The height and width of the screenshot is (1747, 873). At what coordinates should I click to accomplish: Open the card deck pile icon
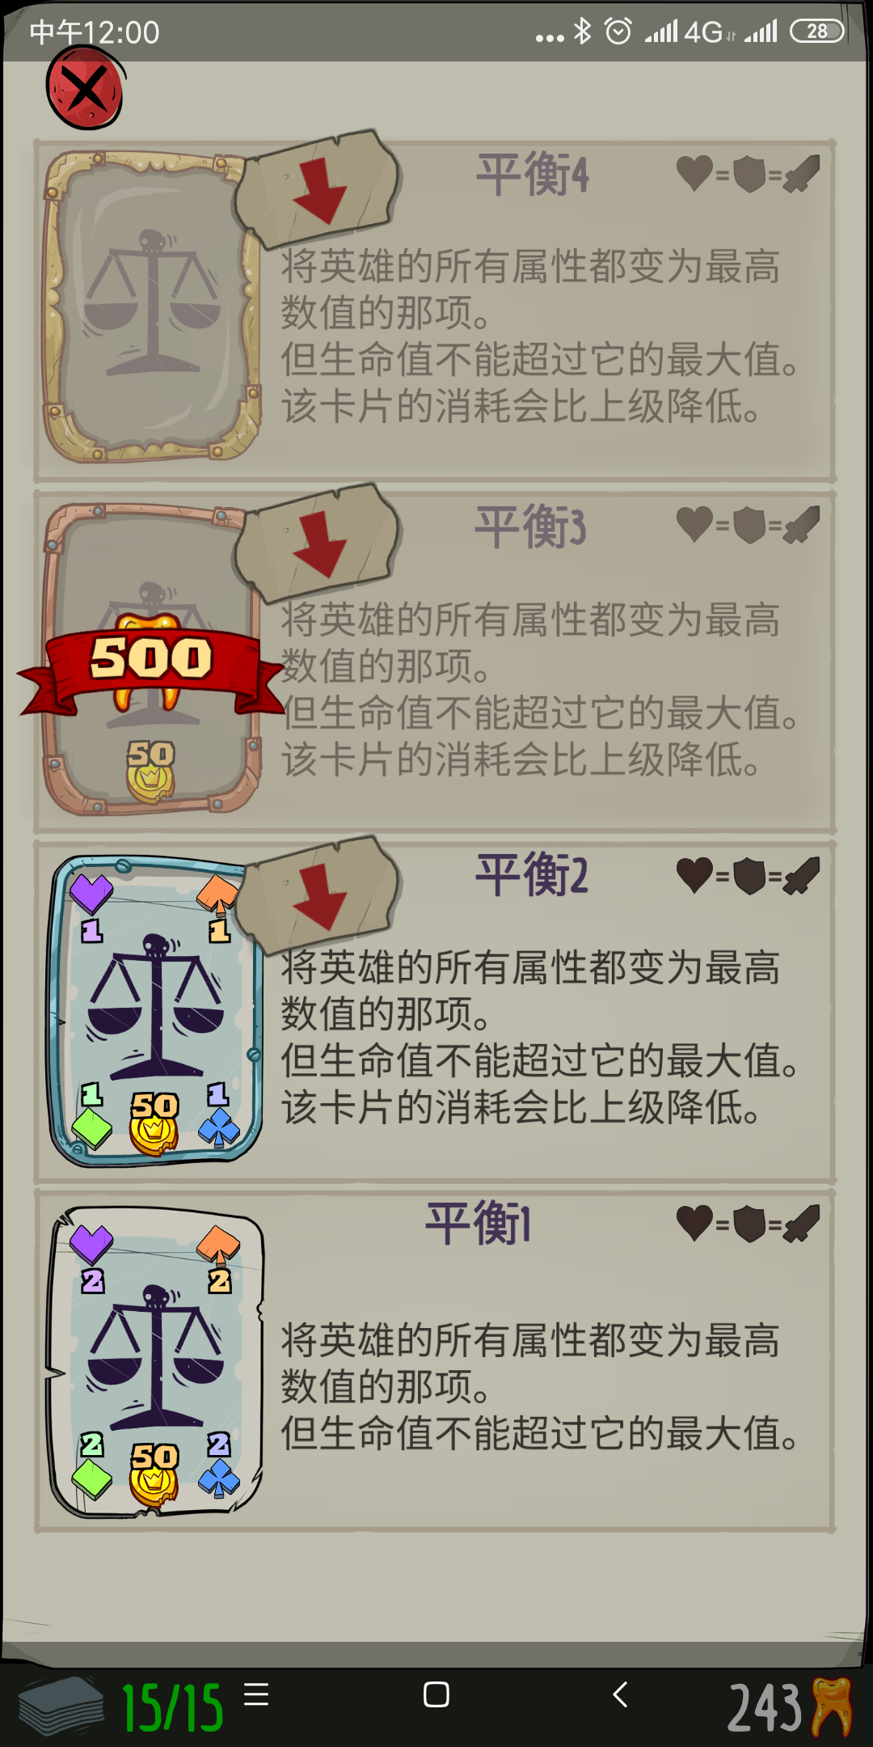click(61, 1705)
